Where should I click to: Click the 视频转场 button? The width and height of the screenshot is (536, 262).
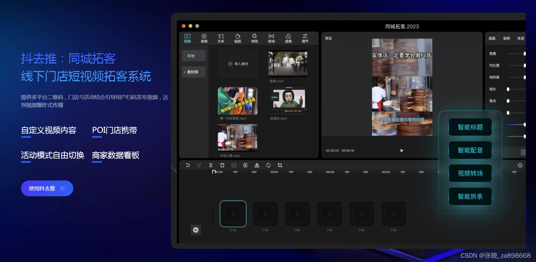470,173
